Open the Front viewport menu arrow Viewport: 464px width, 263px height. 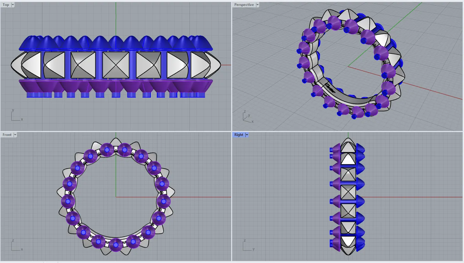coord(15,135)
